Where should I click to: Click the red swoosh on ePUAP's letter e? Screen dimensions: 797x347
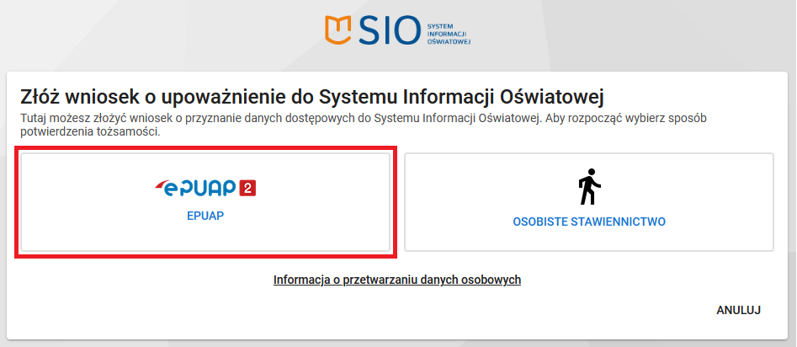167,184
